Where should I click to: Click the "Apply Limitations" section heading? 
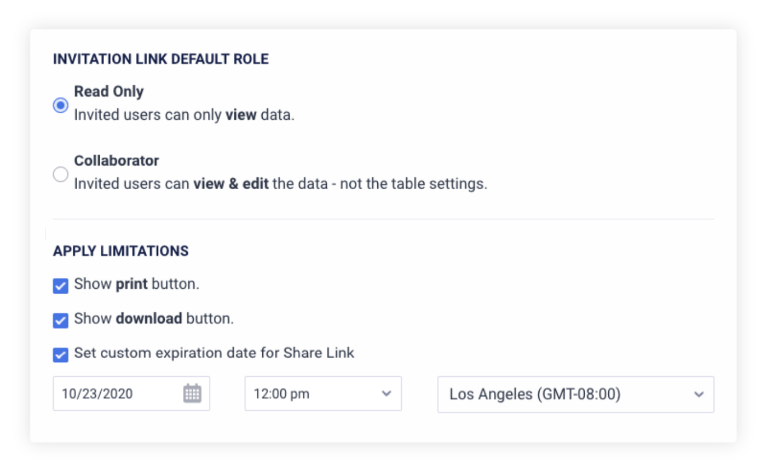121,251
